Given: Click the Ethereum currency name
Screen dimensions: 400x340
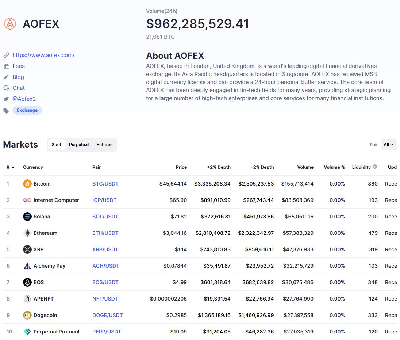Looking at the screenshot, I should [45, 233].
